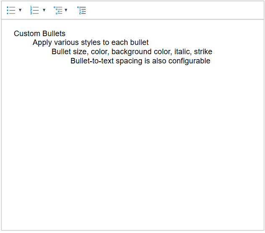Open numbered list style dropdown arrow
This screenshot has height=233, width=265.
(x=44, y=10)
